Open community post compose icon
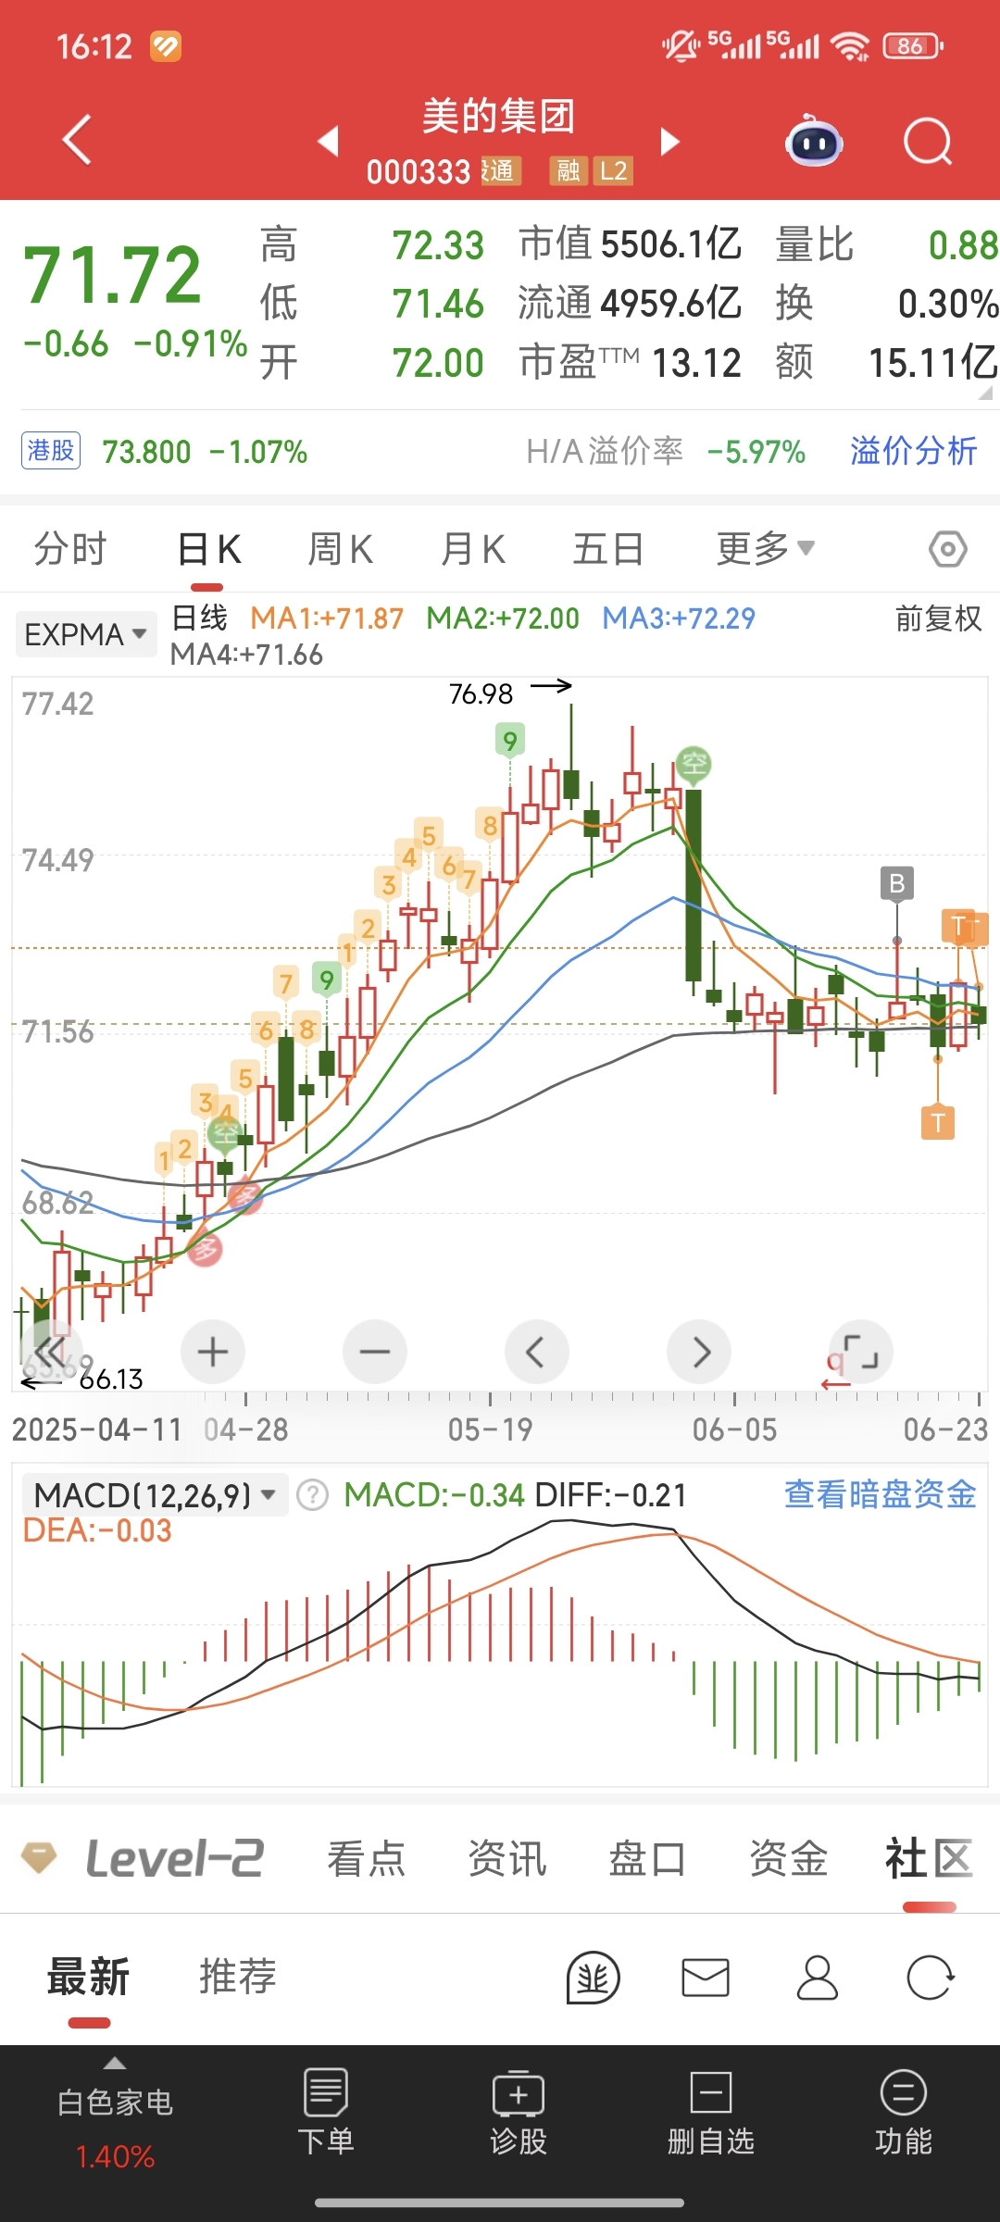This screenshot has width=1000, height=2222. point(594,1978)
